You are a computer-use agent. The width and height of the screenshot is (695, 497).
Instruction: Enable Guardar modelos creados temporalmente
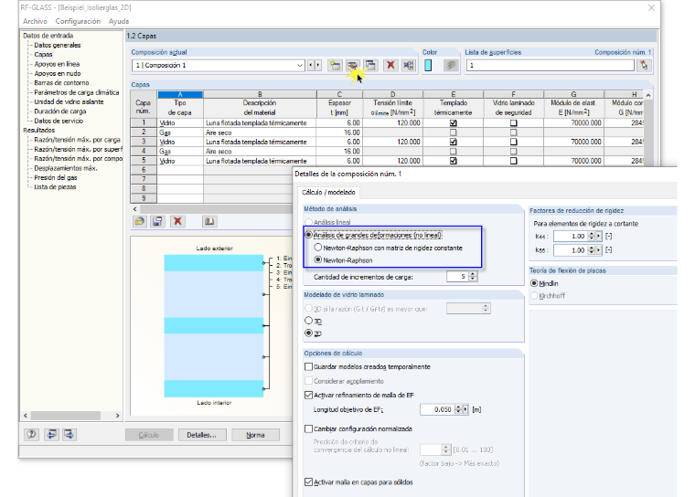tap(308, 366)
